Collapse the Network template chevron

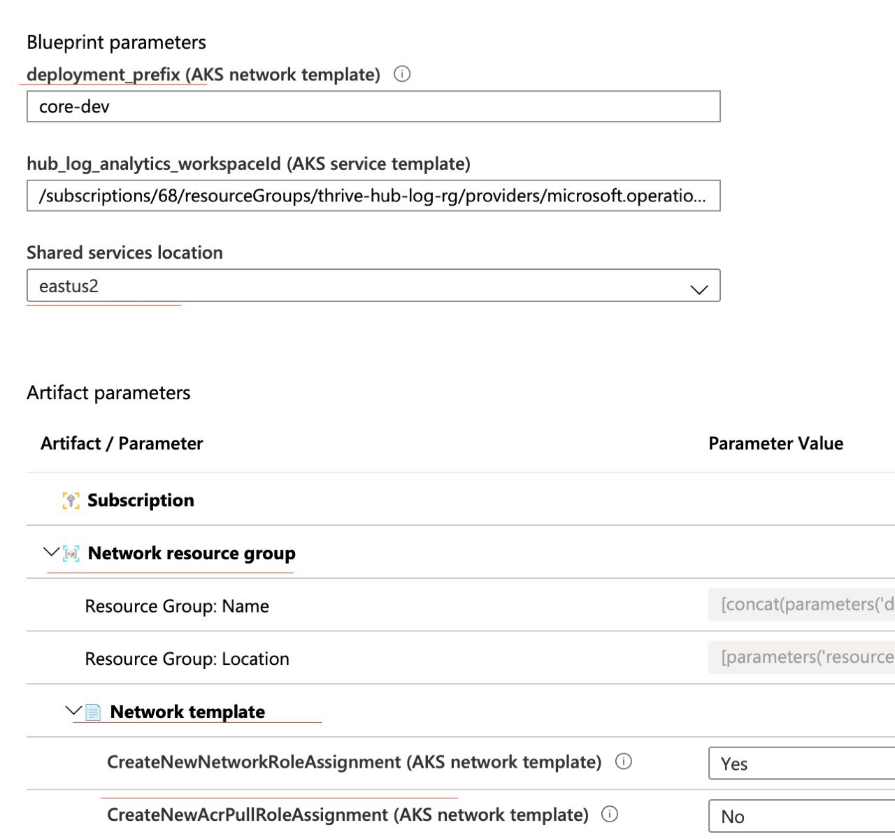click(73, 711)
